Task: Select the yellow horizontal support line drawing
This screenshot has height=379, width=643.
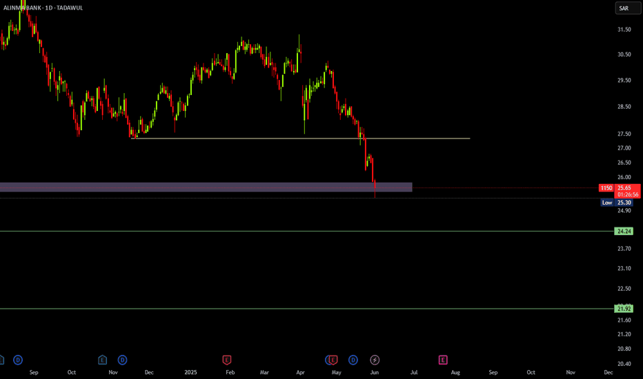Action: pos(300,139)
